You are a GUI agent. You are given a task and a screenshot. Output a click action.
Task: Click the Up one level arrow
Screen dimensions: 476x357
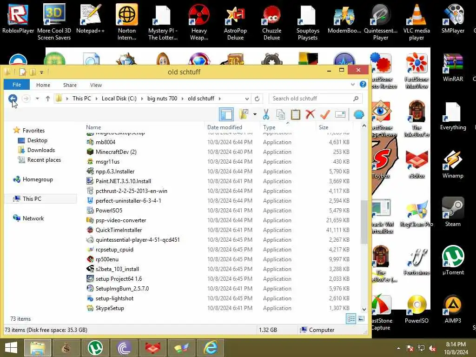click(x=48, y=99)
